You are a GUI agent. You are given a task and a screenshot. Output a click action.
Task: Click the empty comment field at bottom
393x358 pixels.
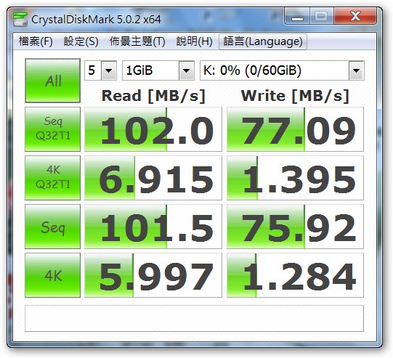point(194,318)
